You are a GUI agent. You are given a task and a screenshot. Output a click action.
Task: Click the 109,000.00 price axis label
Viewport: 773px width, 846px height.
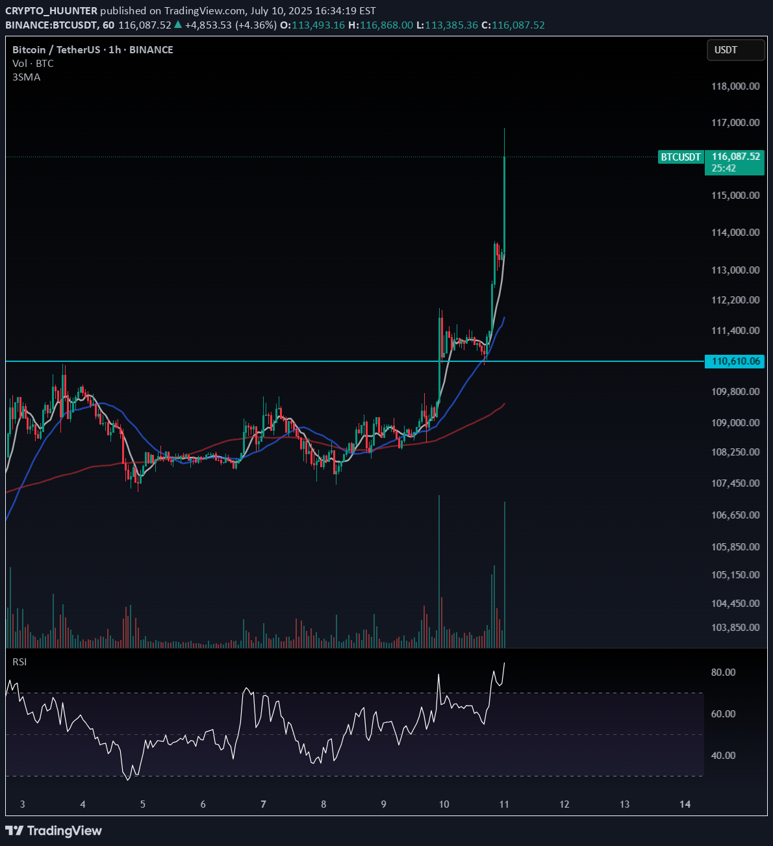coord(736,422)
